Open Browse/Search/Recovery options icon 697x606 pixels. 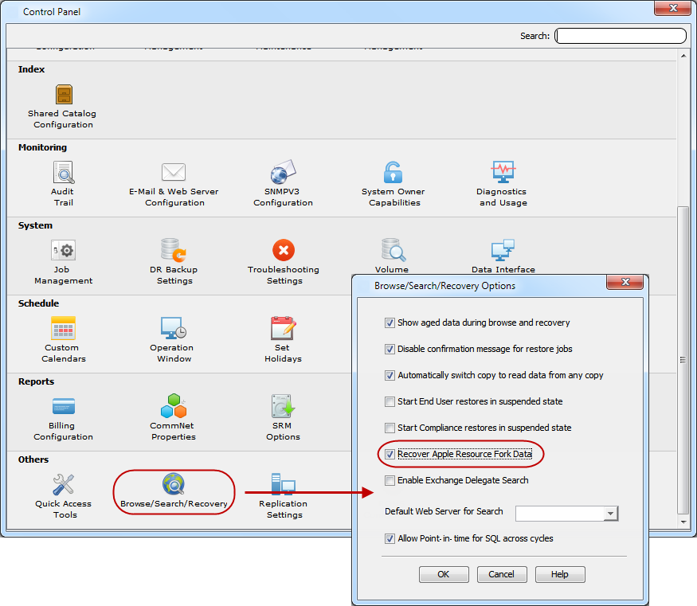(174, 484)
